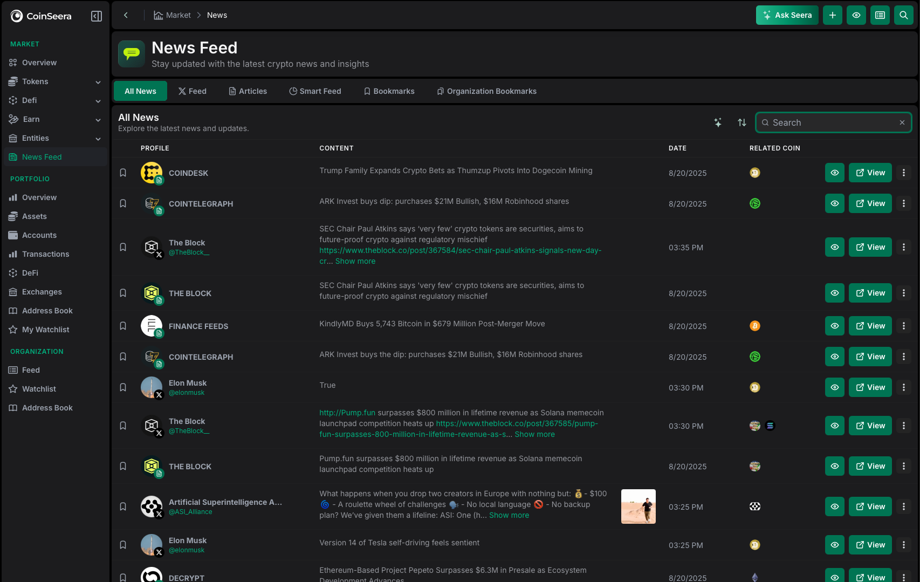
Task: Click the Market breadcrumb
Action: coord(173,15)
